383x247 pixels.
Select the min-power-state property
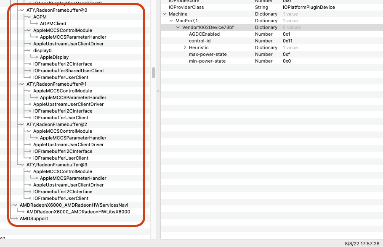pyautogui.click(x=271, y=61)
